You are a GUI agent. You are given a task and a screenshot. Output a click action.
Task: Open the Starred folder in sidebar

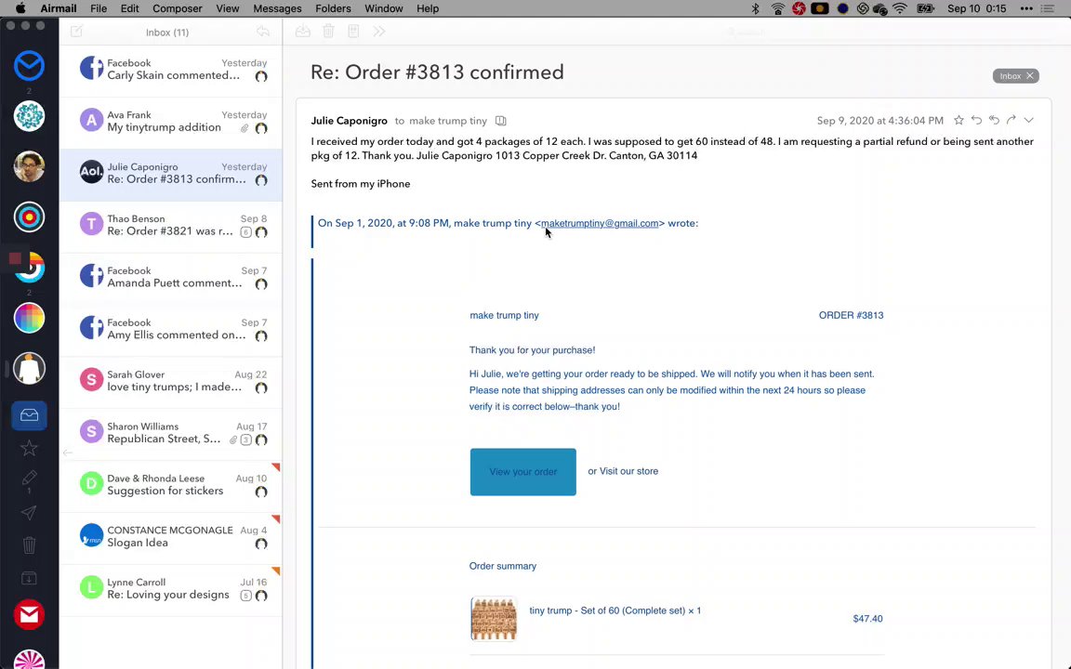pos(29,448)
